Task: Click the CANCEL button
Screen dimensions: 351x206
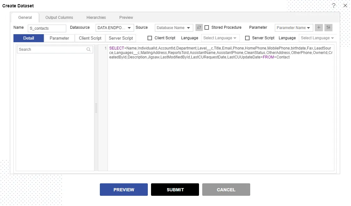Action: click(226, 190)
